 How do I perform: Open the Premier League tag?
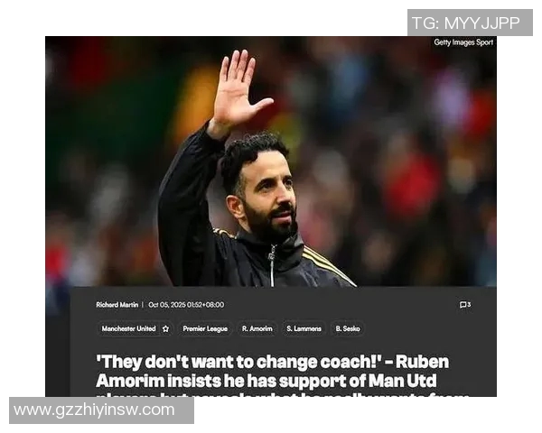click(205, 328)
